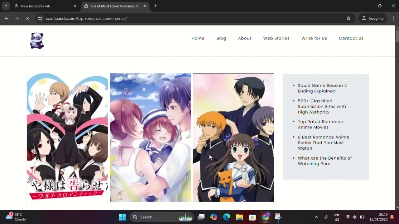Open the weather widget showing 13°C Cloudy
The image size is (399, 224).
16,217
